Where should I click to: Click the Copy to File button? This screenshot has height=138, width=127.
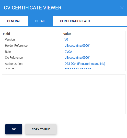[41, 129]
